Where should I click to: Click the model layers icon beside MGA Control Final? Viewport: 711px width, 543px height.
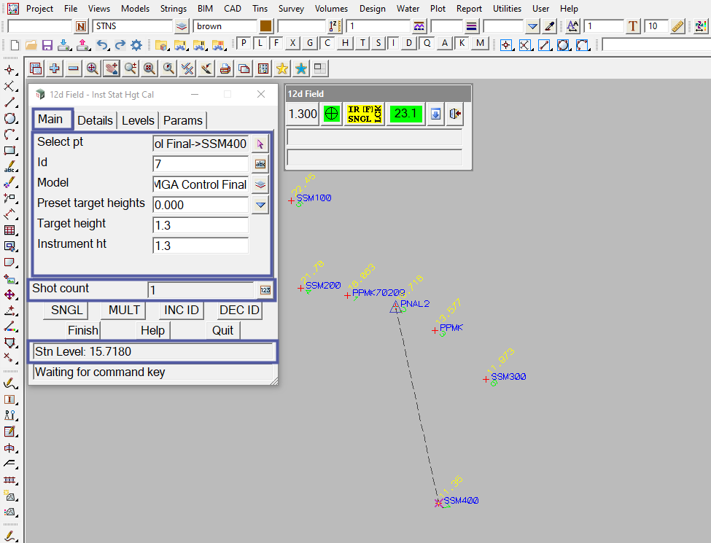coord(260,184)
